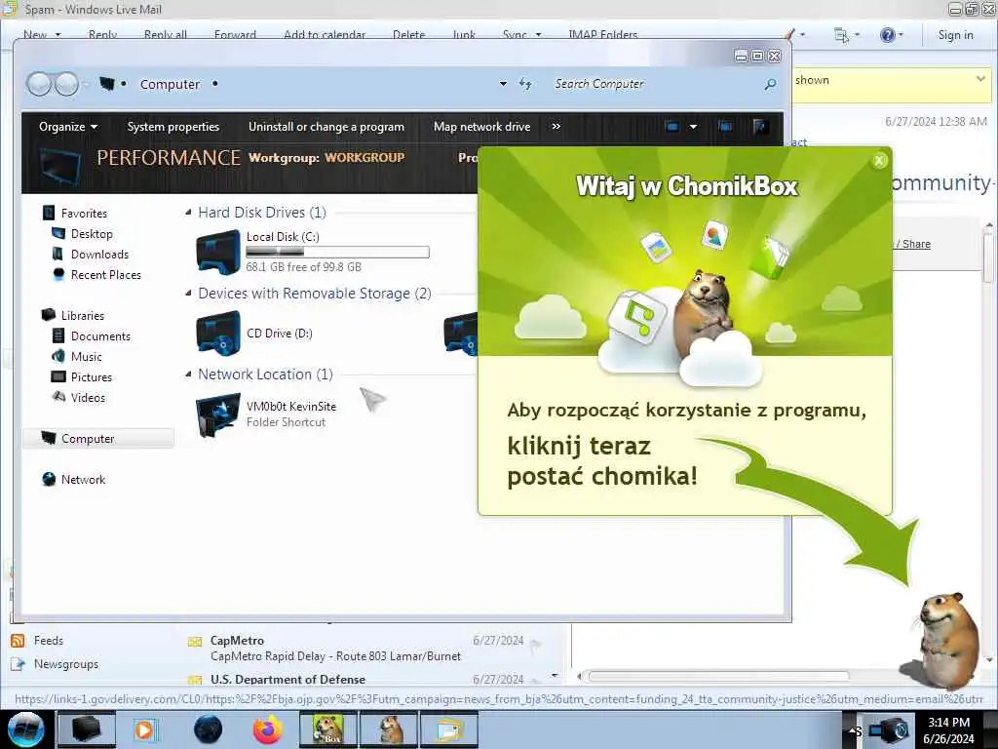Image resolution: width=998 pixels, height=749 pixels.
Task: Show more toolbar commands chevron
Action: (557, 126)
